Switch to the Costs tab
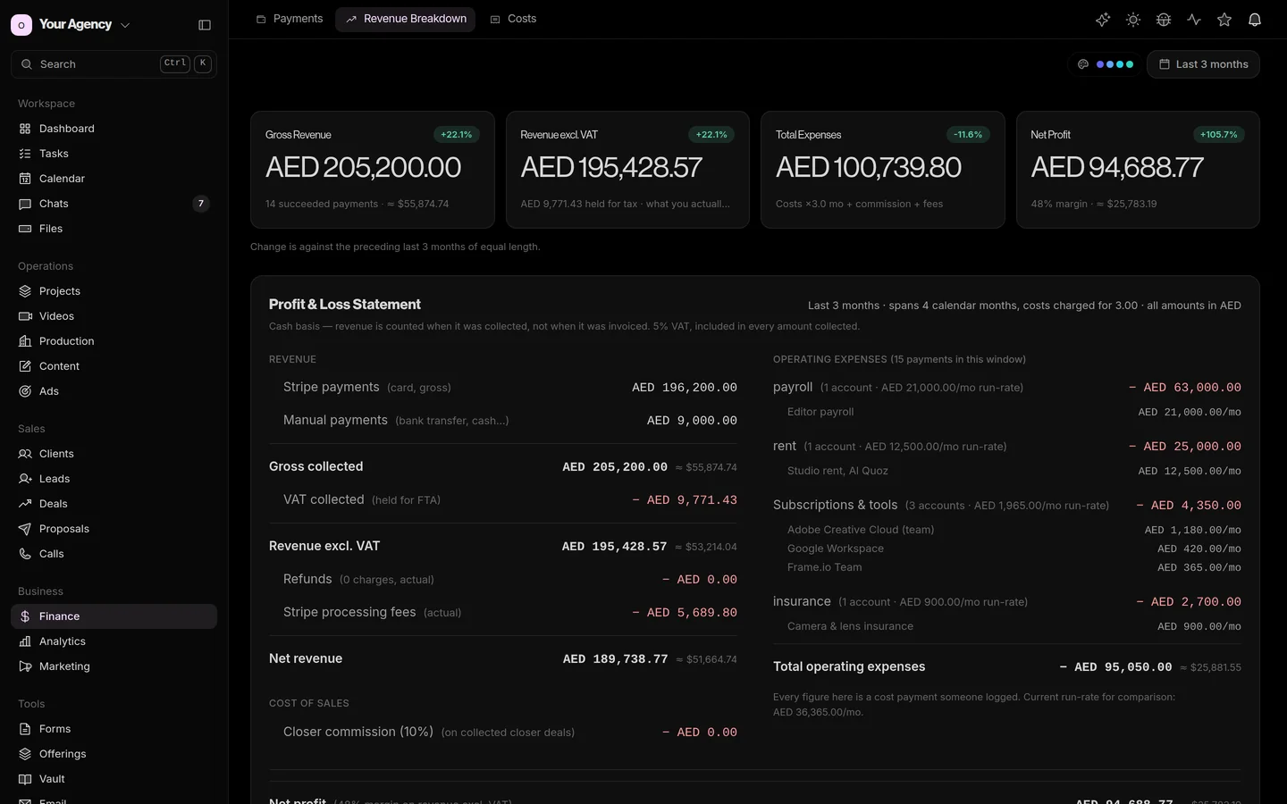This screenshot has height=804, width=1287. [x=513, y=19]
